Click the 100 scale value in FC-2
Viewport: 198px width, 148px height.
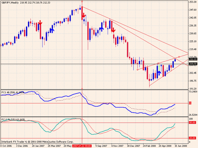191,119
